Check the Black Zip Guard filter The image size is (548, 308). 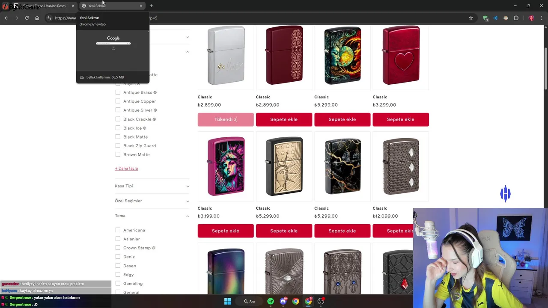coord(118,145)
